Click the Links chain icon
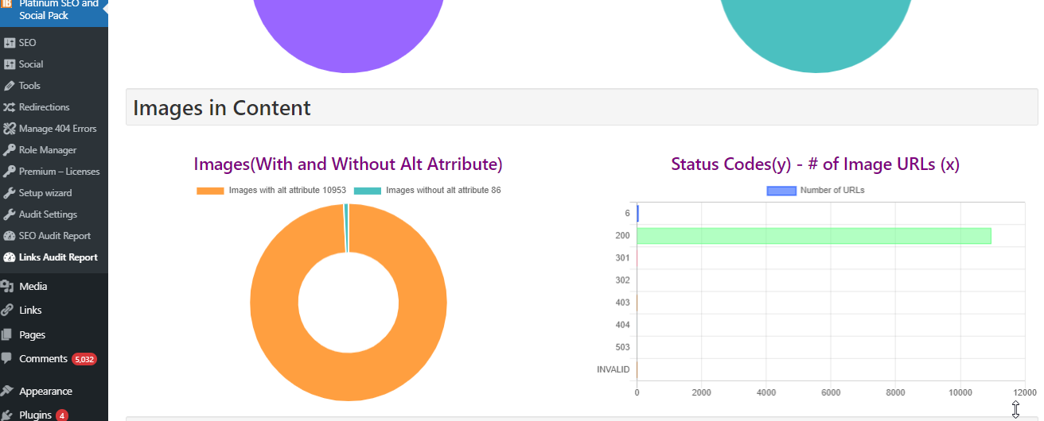The height and width of the screenshot is (421, 1044). tap(8, 311)
